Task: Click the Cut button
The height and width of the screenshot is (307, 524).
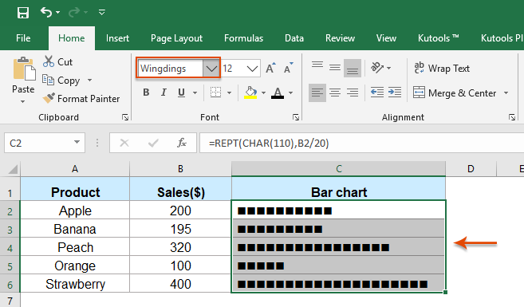Action: point(57,62)
